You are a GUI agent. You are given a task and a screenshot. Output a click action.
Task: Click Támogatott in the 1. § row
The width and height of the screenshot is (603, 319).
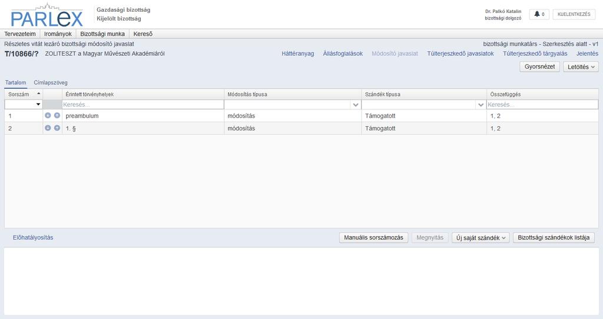tap(380, 128)
